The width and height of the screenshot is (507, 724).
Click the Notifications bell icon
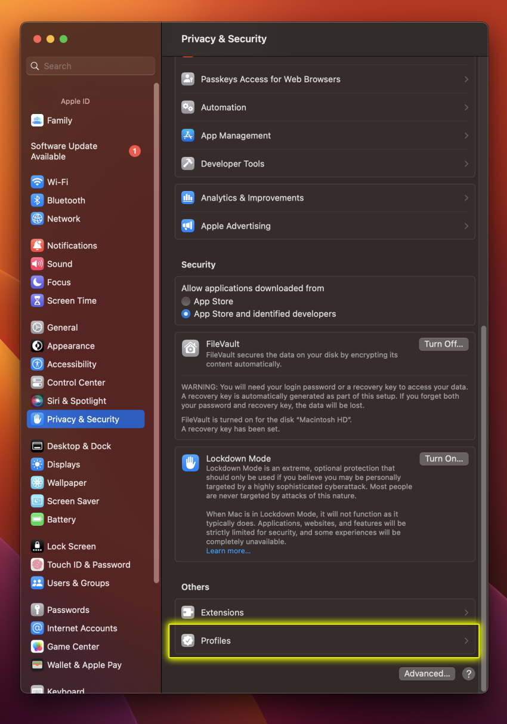pos(37,245)
